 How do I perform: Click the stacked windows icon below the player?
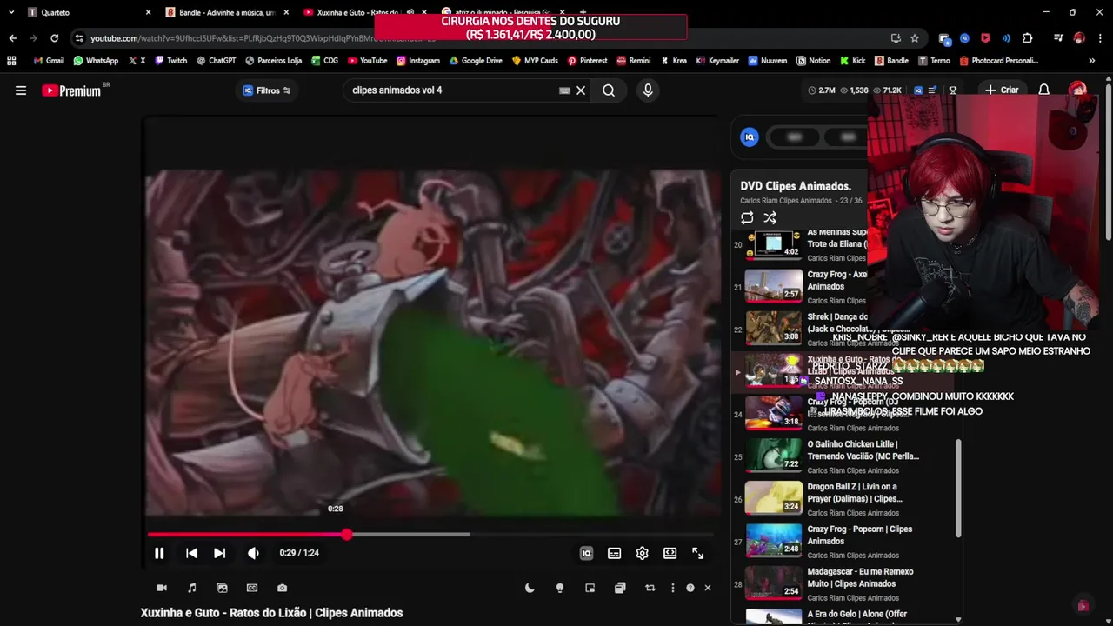620,588
